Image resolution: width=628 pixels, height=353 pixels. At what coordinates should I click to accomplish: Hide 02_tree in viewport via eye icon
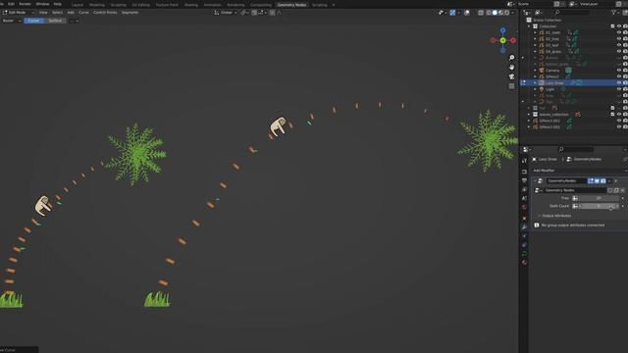point(619,39)
